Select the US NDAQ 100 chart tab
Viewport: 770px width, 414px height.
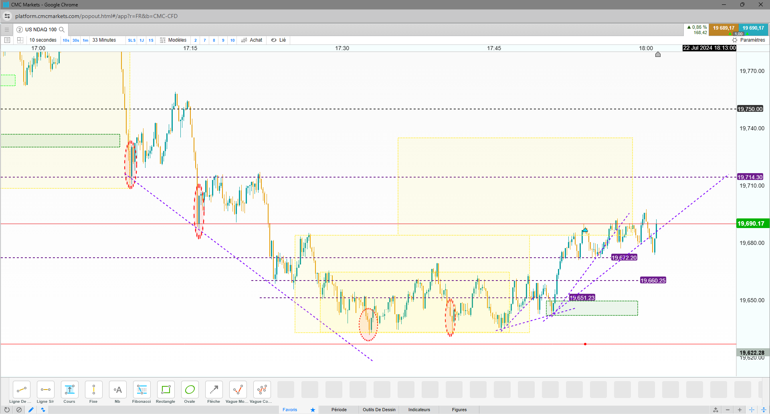click(40, 30)
